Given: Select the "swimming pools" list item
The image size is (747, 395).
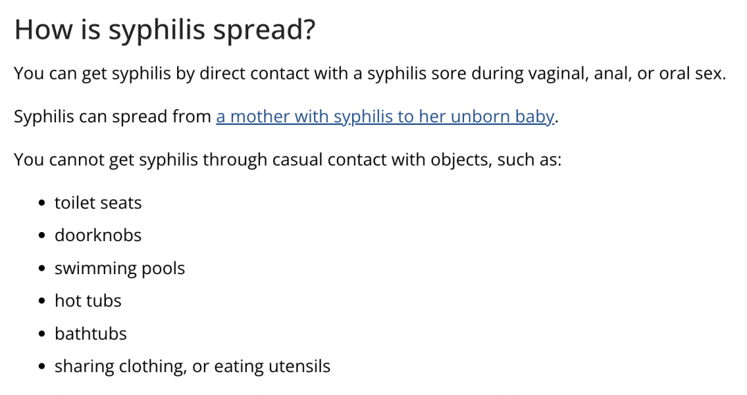Looking at the screenshot, I should [120, 268].
